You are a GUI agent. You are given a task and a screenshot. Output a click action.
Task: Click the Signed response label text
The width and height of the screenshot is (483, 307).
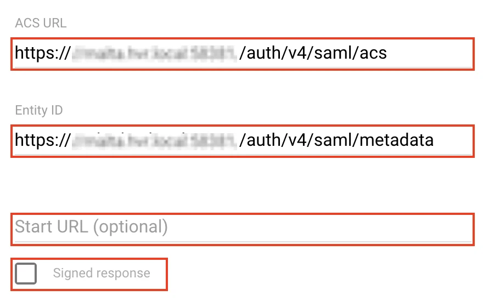coord(101,274)
